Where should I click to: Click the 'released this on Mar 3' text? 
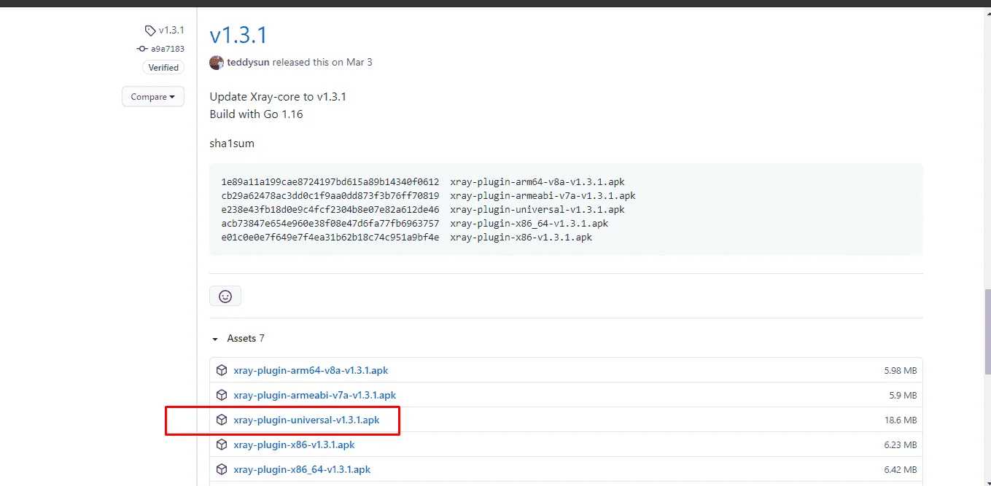point(322,63)
